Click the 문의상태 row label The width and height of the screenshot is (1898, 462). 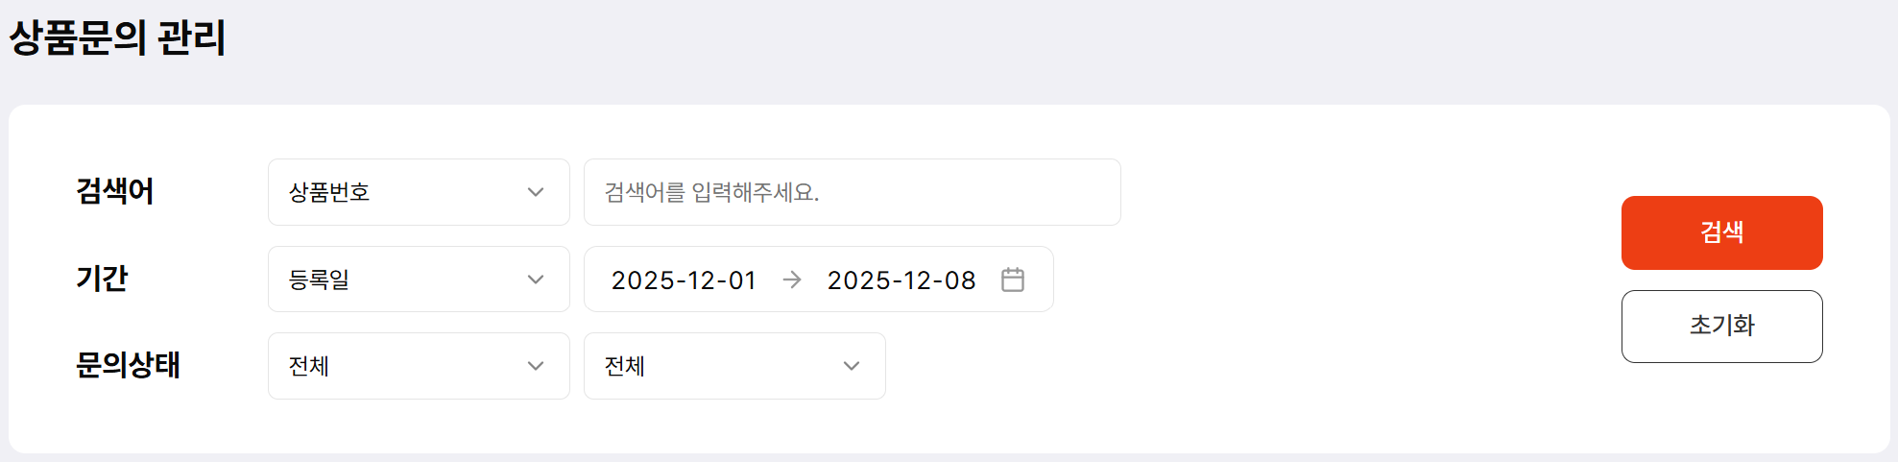tap(128, 365)
